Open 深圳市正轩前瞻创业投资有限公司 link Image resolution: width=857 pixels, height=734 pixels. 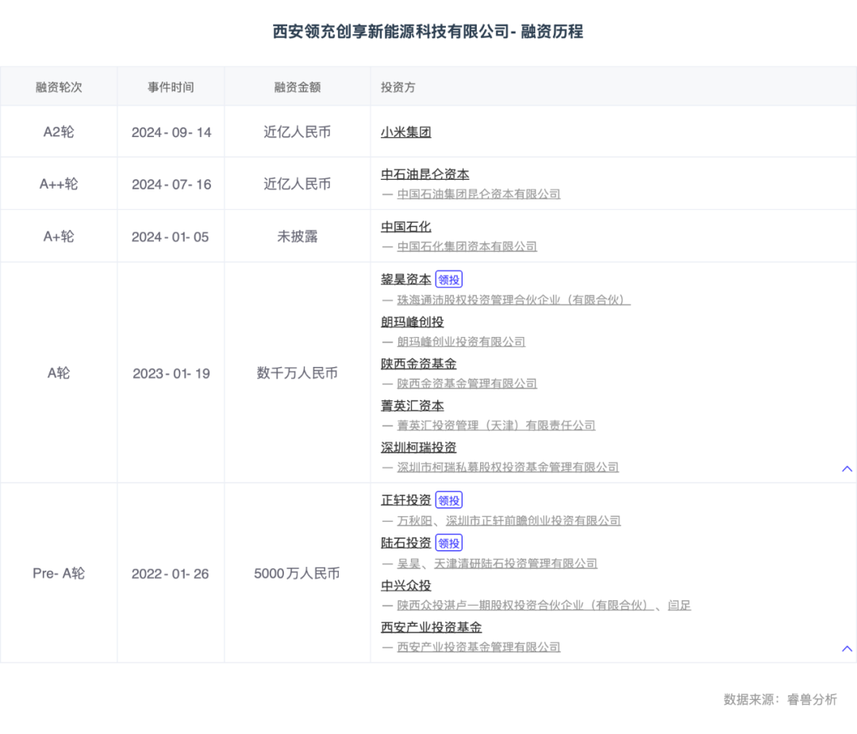point(533,521)
